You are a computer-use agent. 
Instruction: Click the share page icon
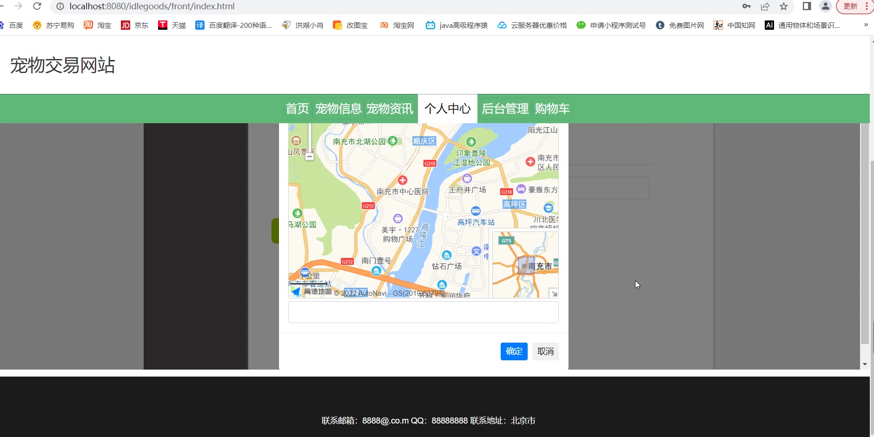765,7
